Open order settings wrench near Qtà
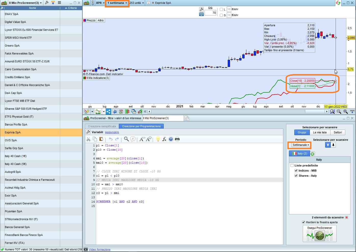The image size is (356, 252). (201, 9)
